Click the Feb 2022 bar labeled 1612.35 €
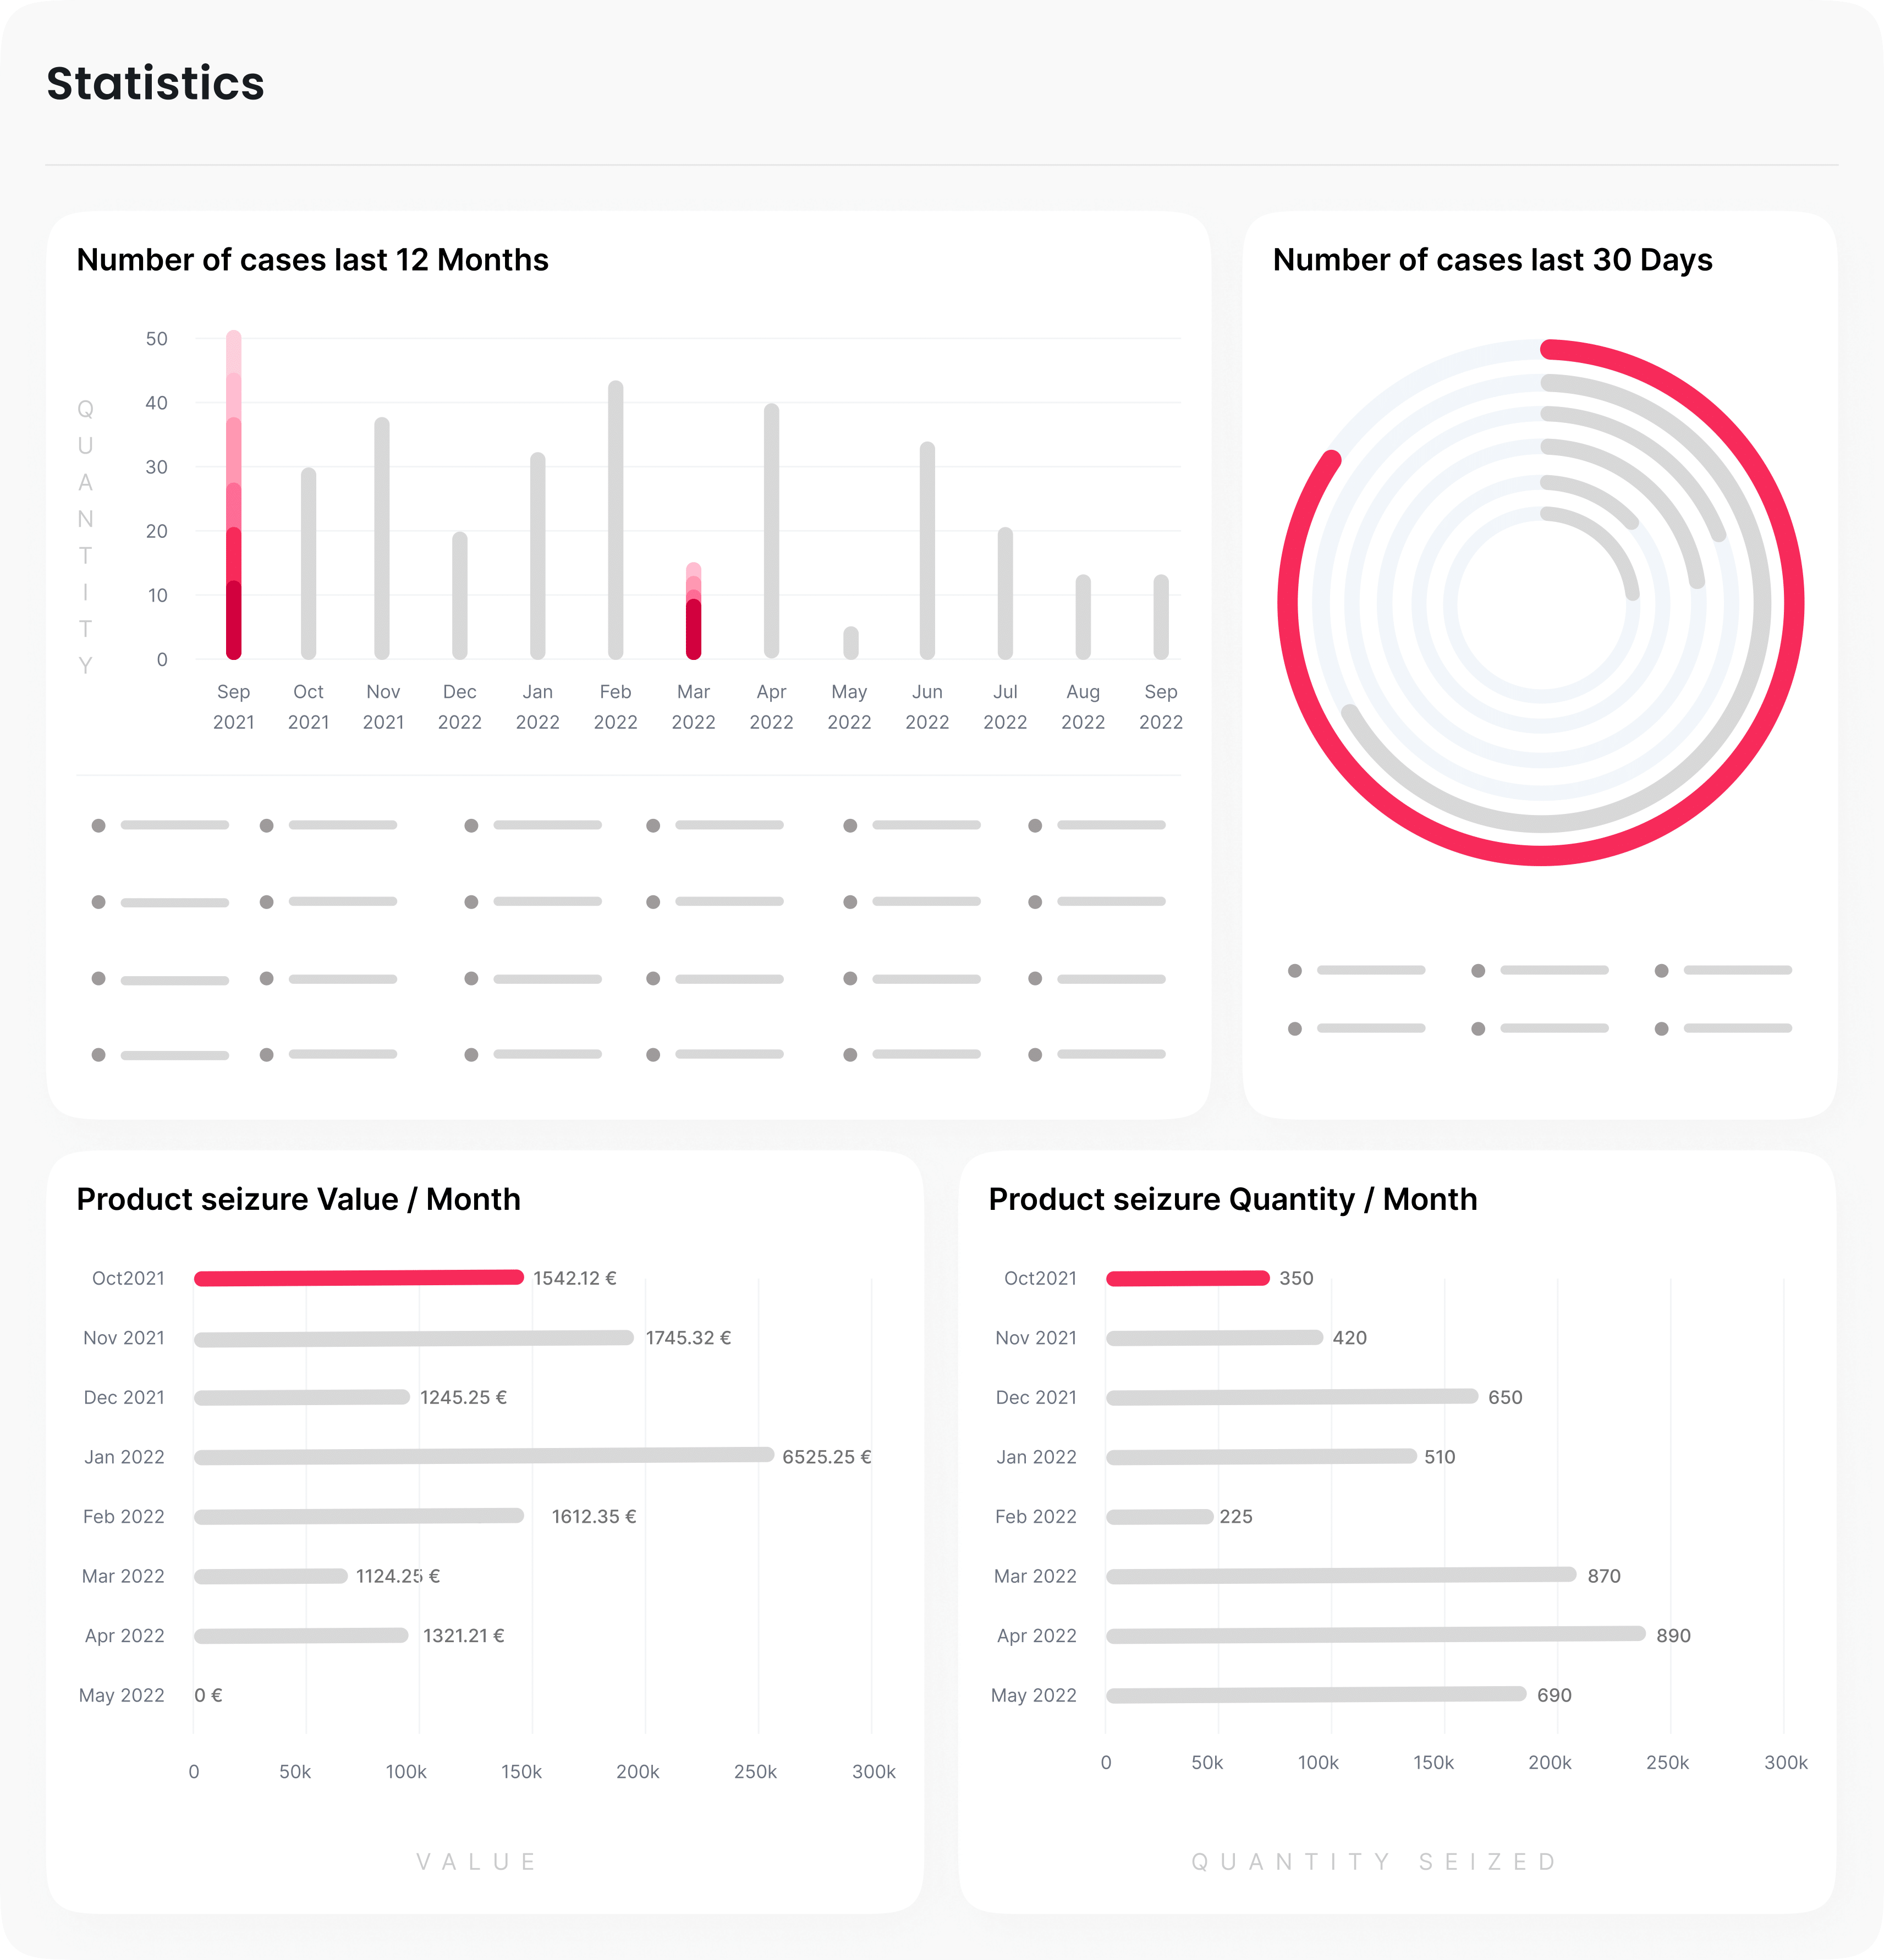Screen dimensions: 1884x1960 [359, 1516]
